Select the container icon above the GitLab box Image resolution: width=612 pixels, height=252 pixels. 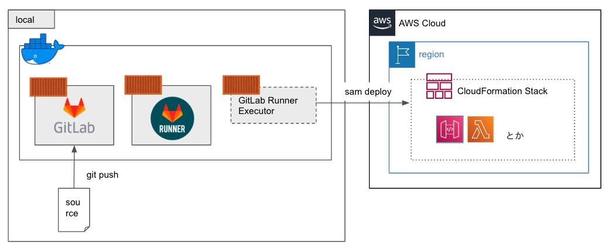coord(49,87)
